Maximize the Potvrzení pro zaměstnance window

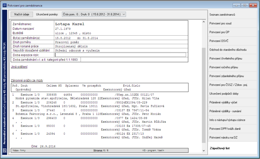tap(245, 6)
